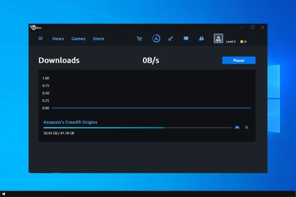
Task: Open the Store tab
Action: (x=99, y=39)
